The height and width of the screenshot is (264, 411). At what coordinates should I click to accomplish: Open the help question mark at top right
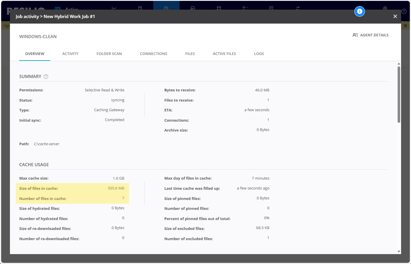click(404, 11)
